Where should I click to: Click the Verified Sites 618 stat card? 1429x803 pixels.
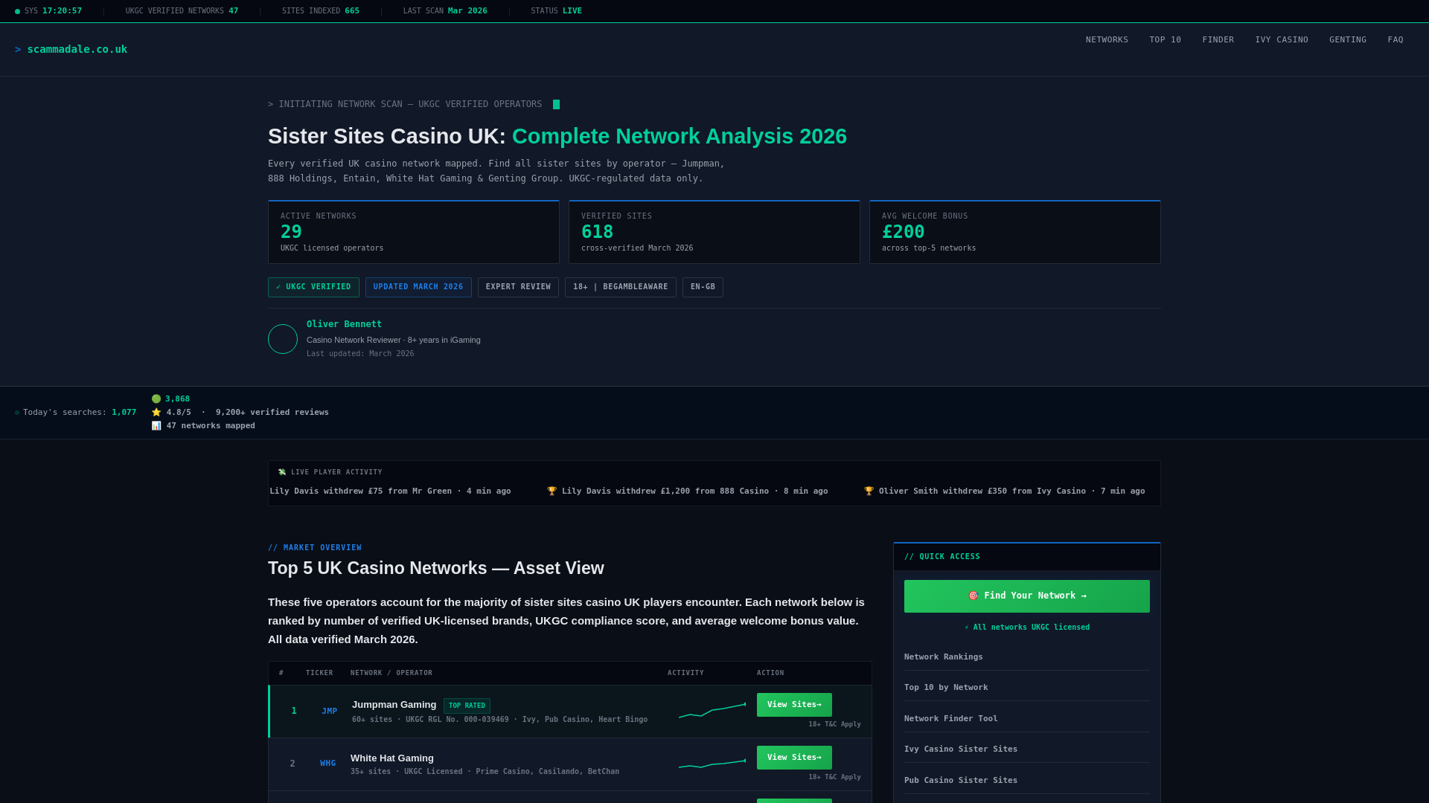714,232
